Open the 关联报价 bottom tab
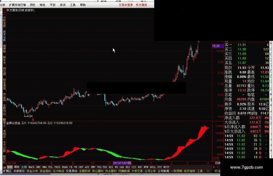Image resolution: width=273 pixels, height=176 pixels. (x=19, y=171)
